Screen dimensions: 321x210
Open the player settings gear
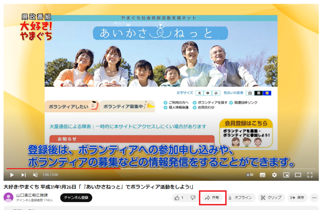tap(274, 175)
